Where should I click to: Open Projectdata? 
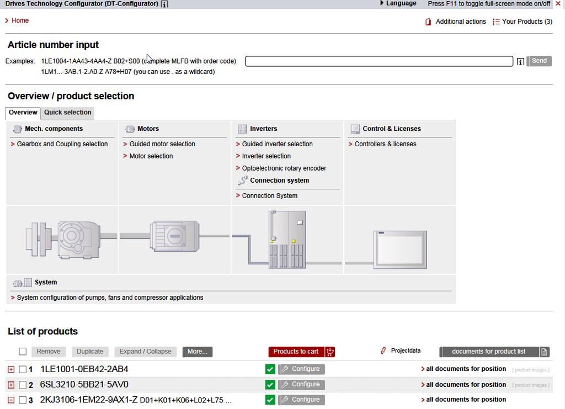406,350
